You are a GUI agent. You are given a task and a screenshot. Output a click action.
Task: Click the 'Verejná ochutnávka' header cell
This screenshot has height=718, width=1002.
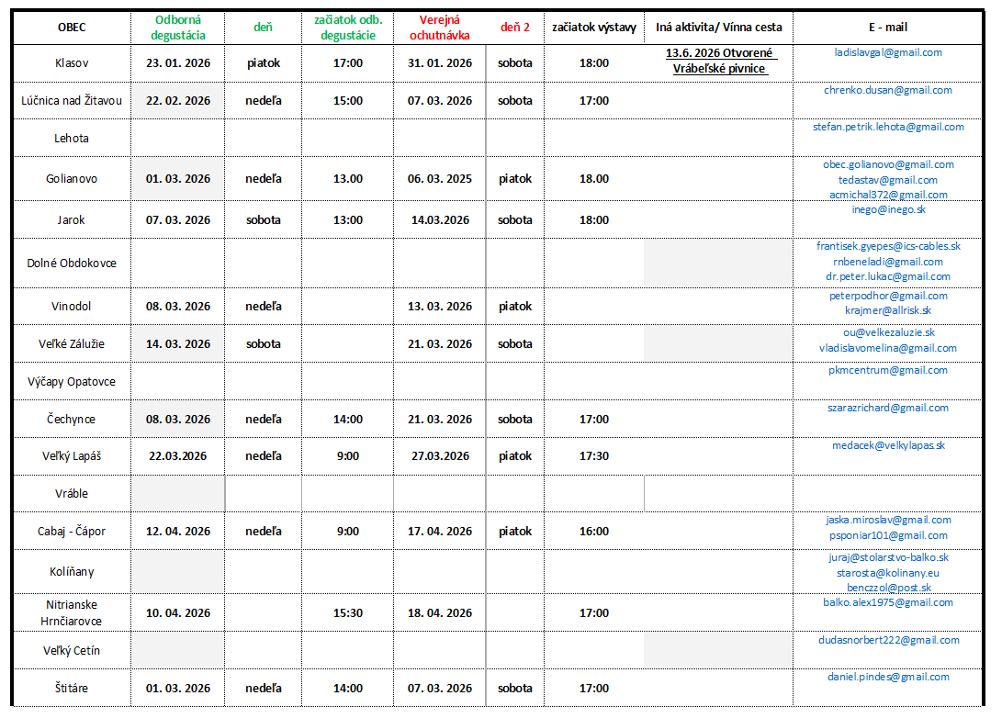439,28
